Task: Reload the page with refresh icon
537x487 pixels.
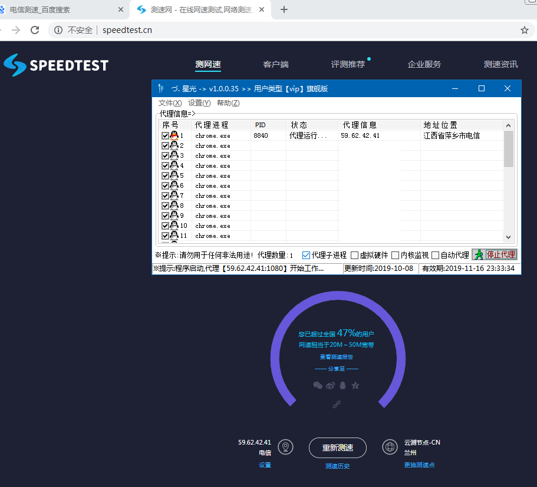Action: coord(35,30)
